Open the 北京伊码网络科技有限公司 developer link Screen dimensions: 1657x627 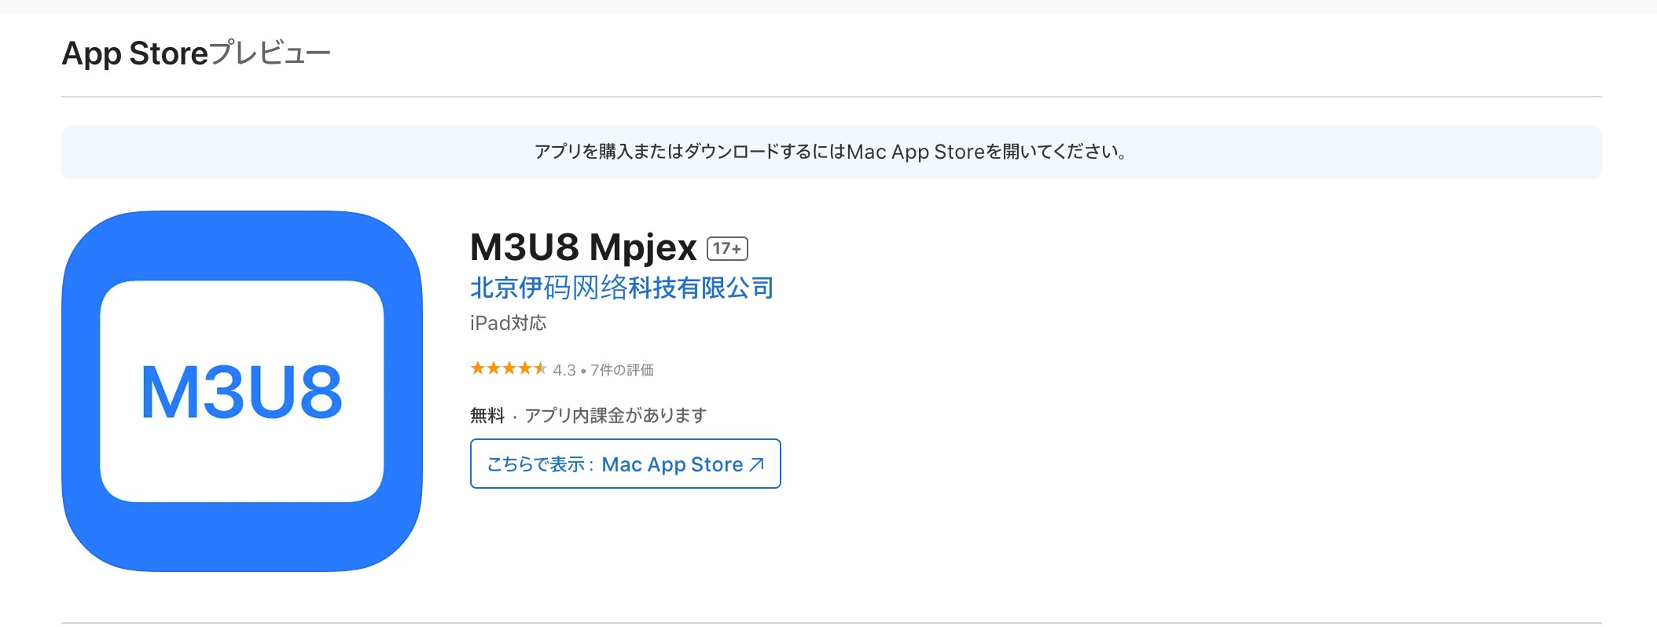coord(622,288)
